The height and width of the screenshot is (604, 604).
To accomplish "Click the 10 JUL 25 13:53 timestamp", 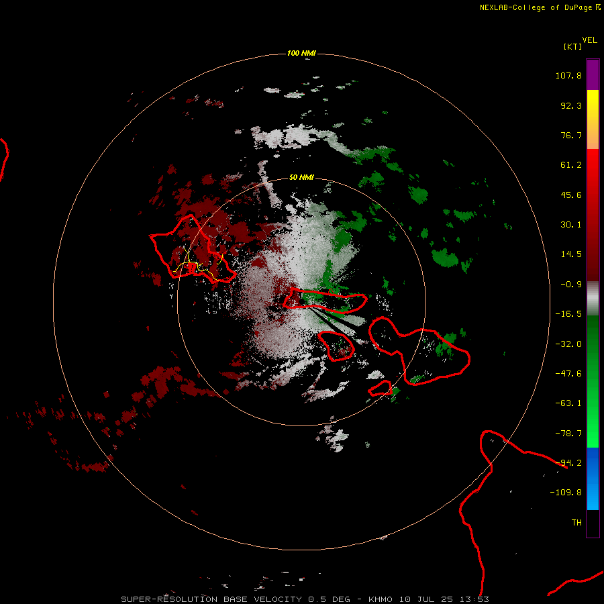I will [444, 599].
